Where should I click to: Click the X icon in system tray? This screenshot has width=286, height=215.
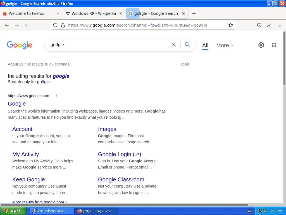[260, 211]
